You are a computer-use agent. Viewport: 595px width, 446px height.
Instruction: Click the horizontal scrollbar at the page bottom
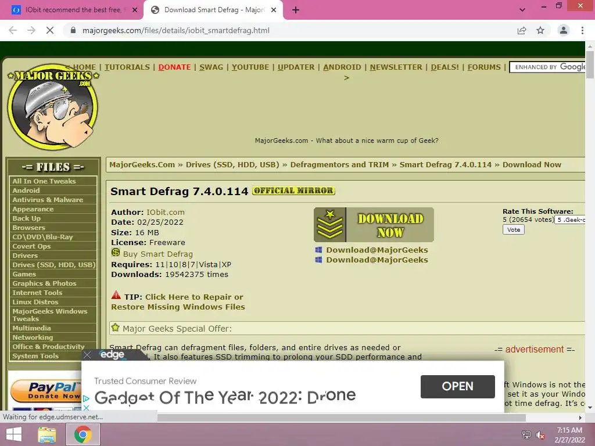click(x=342, y=418)
